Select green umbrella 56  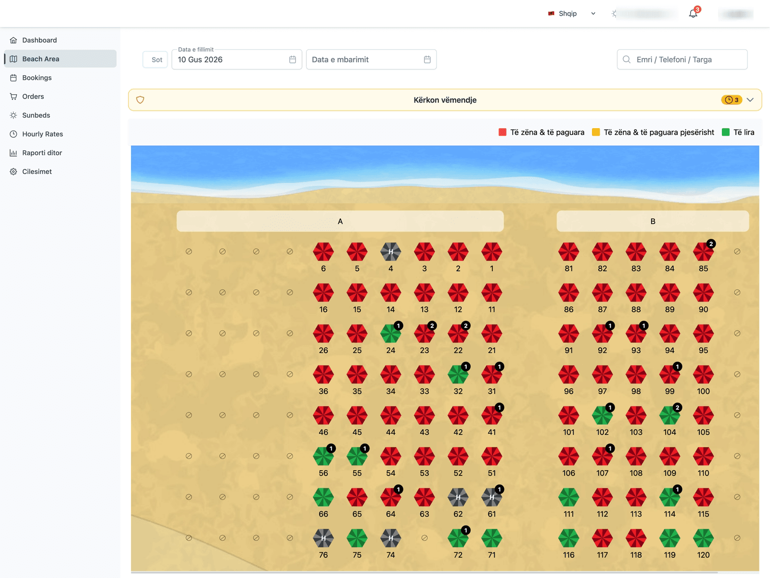(x=323, y=457)
